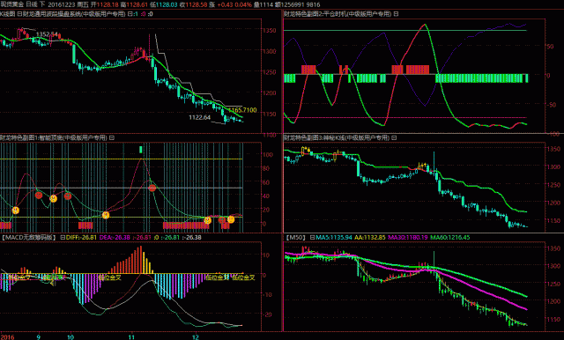Select the 日线 period label in header
This screenshot has height=340, width=564.
(x=32, y=4)
